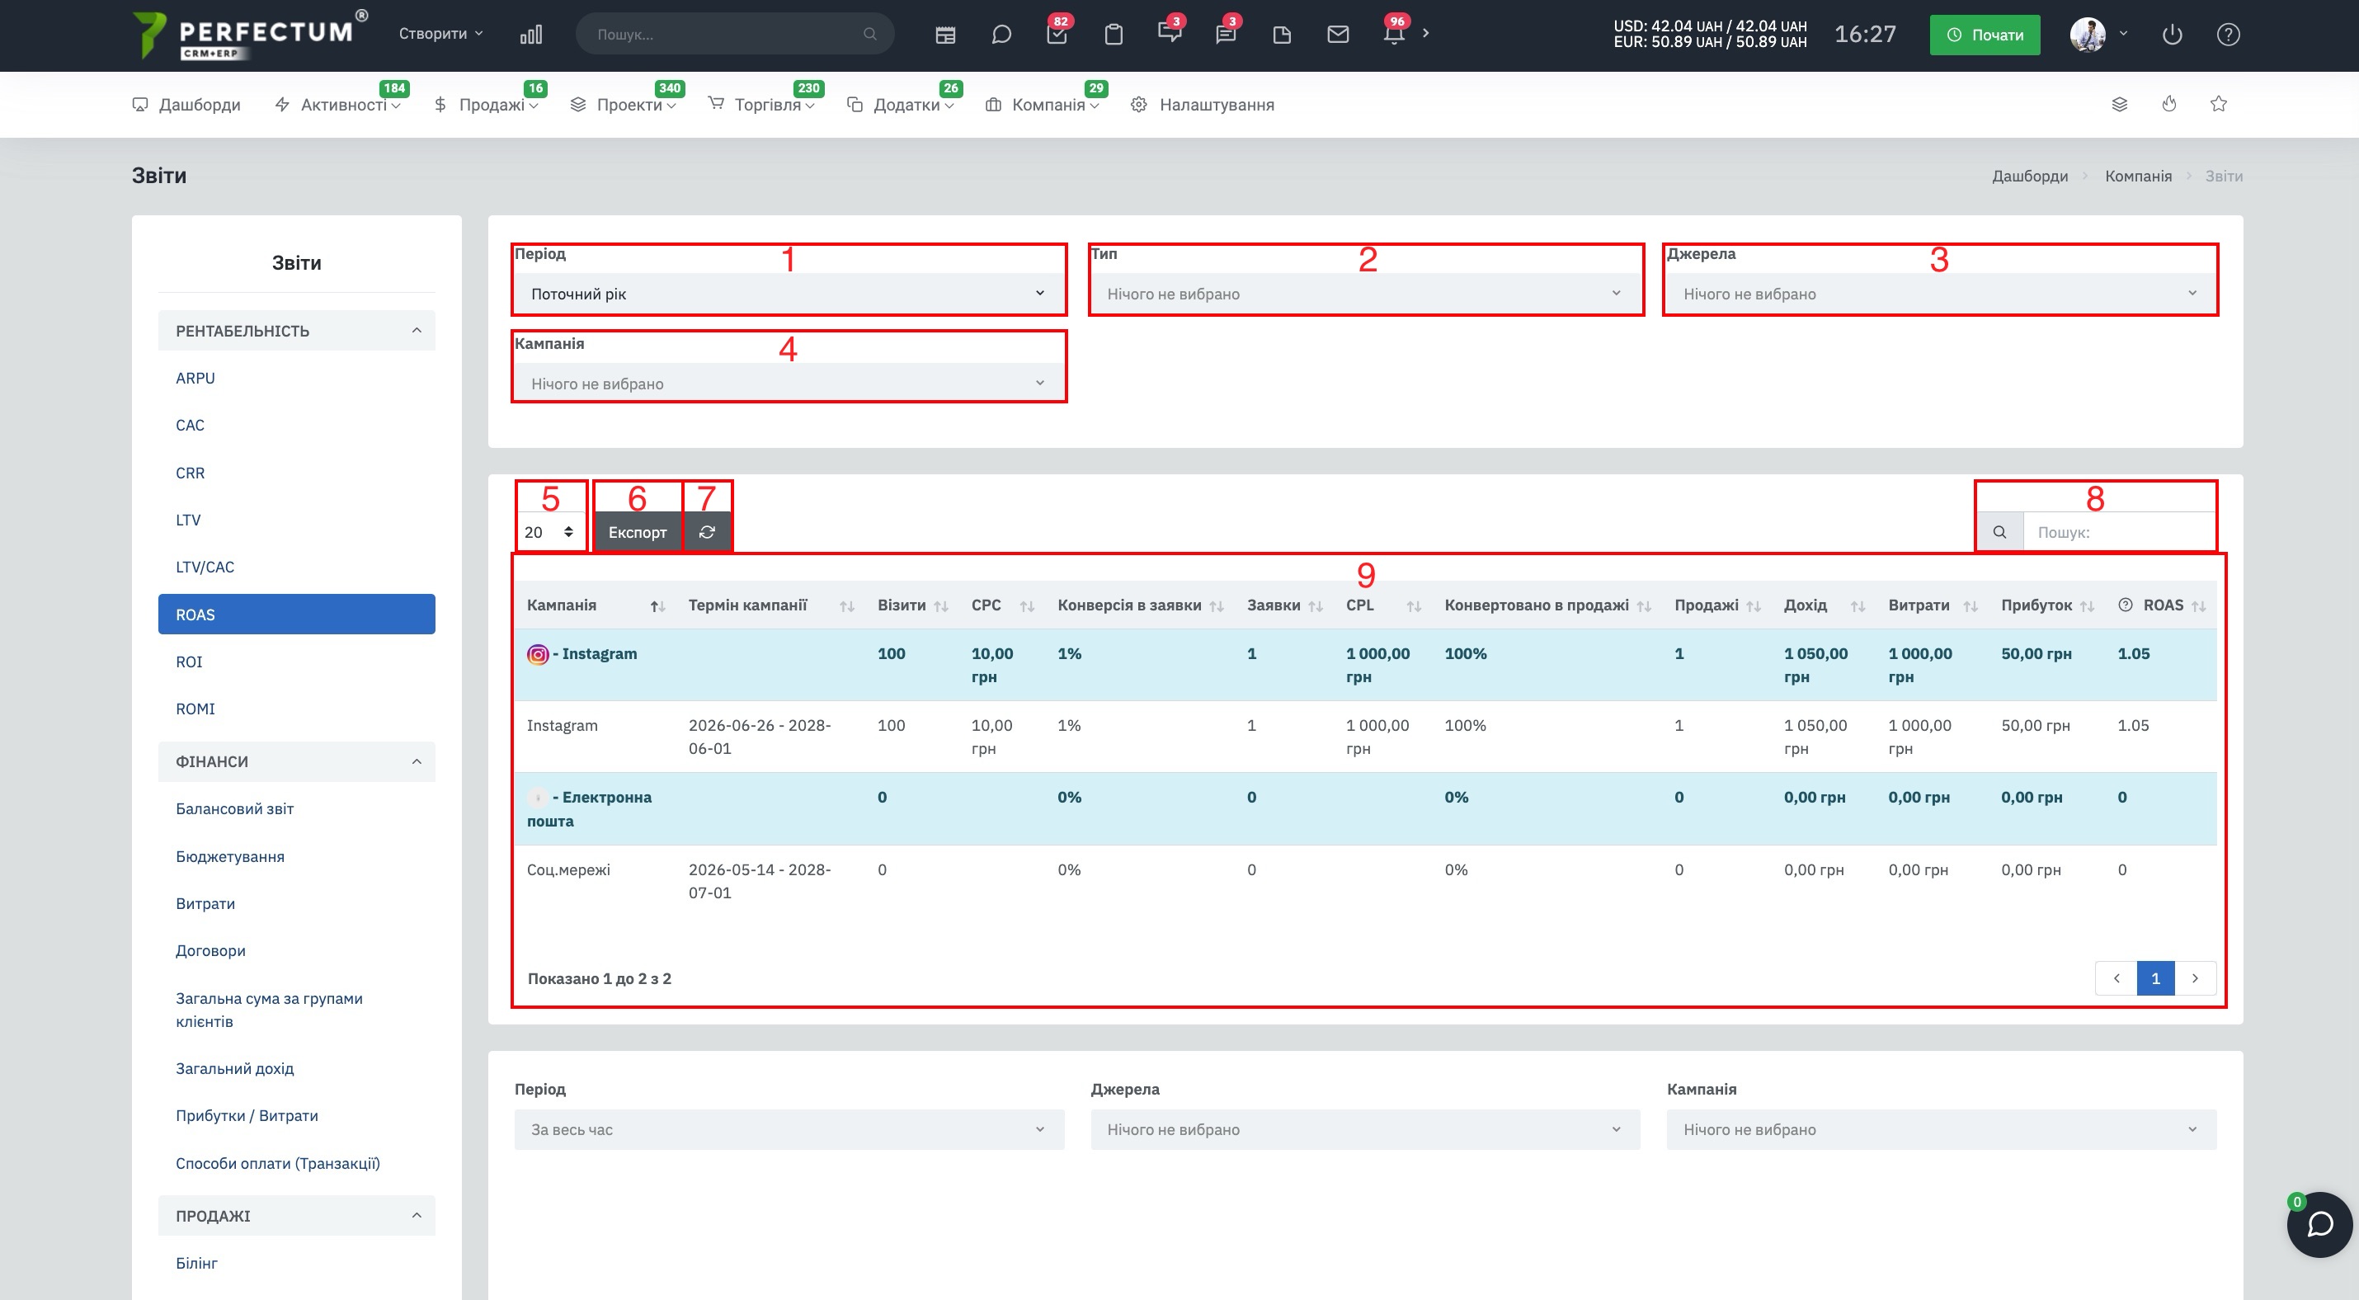Open the Період dropdown showing Поточний рік
The height and width of the screenshot is (1300, 2359).
pyautogui.click(x=789, y=294)
